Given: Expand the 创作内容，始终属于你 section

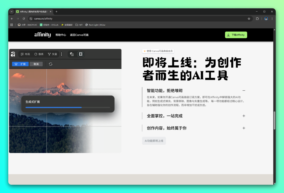Looking at the screenshot, I should (244, 128).
